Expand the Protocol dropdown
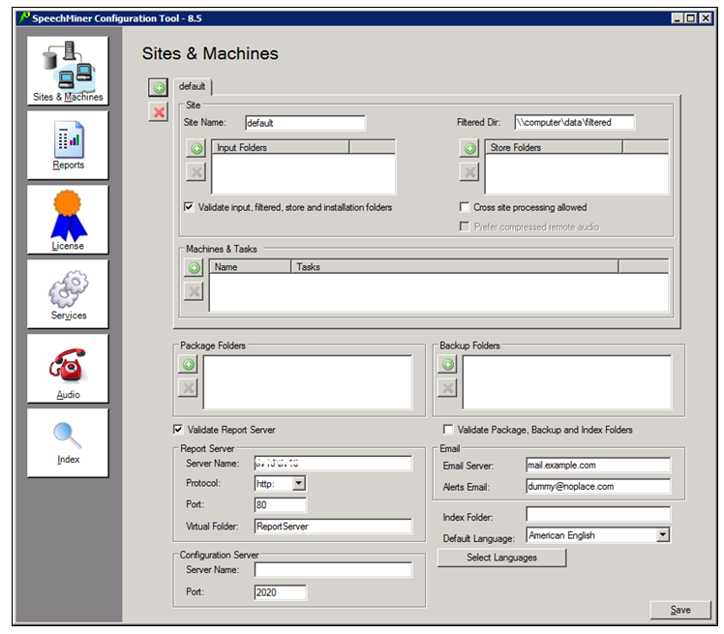The height and width of the screenshot is (634, 724). click(298, 483)
